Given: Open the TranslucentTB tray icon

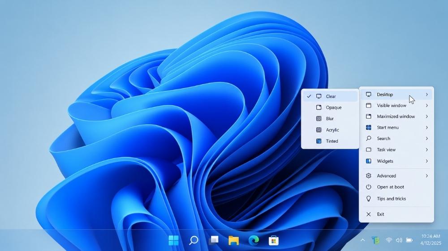Looking at the screenshot, I should 375,240.
